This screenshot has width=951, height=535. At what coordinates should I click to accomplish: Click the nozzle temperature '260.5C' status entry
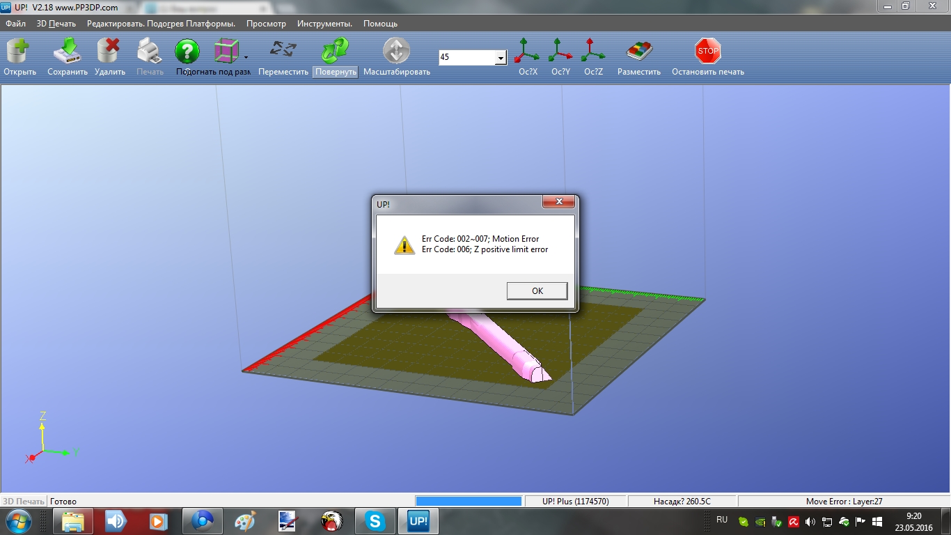tap(682, 502)
